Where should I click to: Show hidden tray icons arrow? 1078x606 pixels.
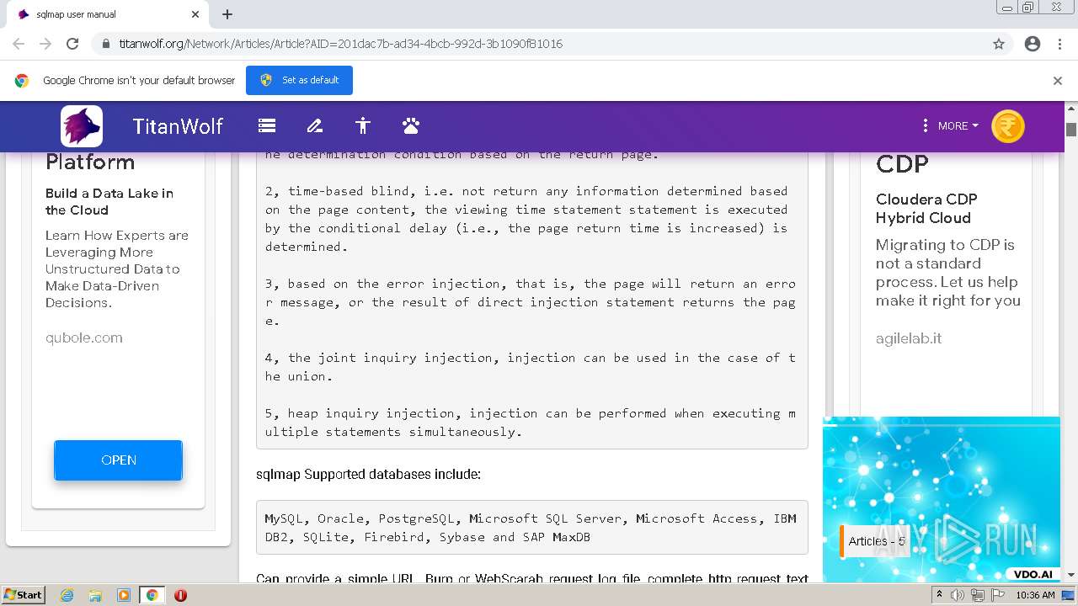point(940,595)
